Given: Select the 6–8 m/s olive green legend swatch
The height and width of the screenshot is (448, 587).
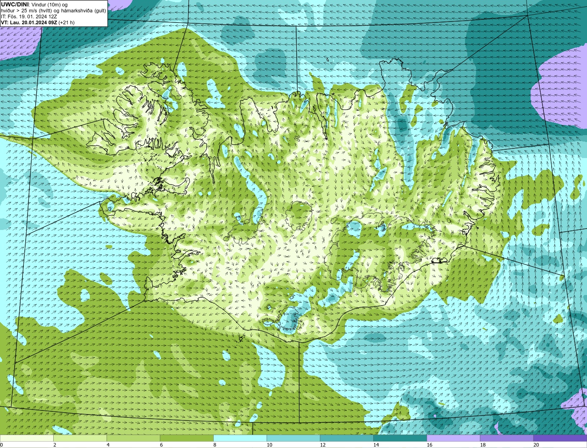Looking at the screenshot, I should tap(187, 438).
